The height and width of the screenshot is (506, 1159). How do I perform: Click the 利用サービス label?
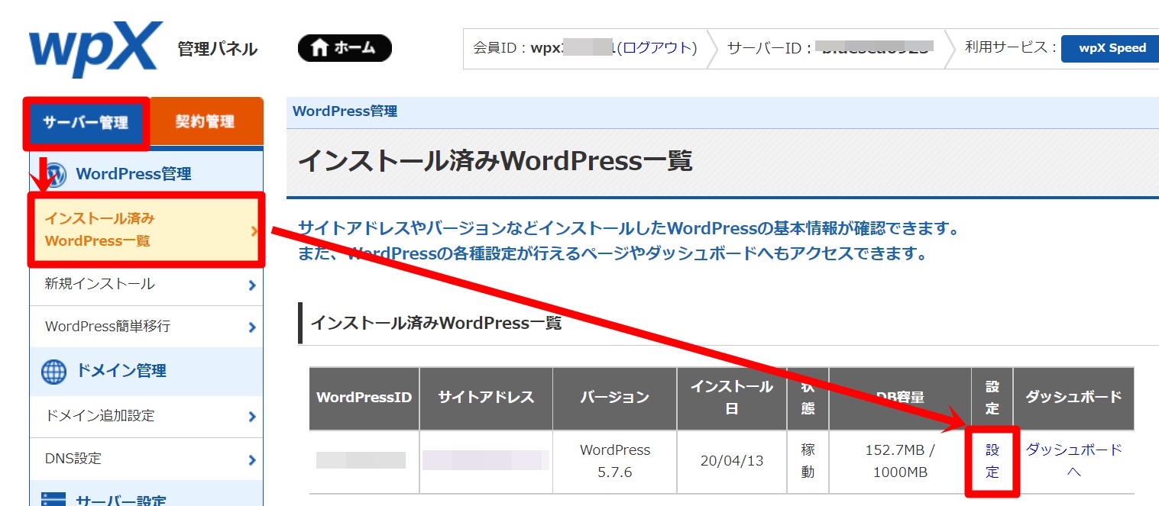[x=1011, y=47]
